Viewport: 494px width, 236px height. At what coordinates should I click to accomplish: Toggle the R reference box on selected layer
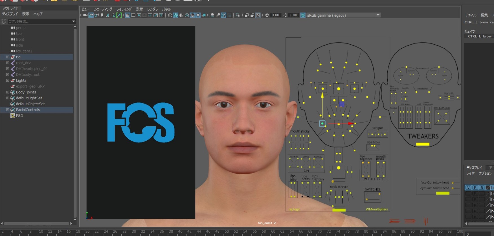[x=482, y=188]
